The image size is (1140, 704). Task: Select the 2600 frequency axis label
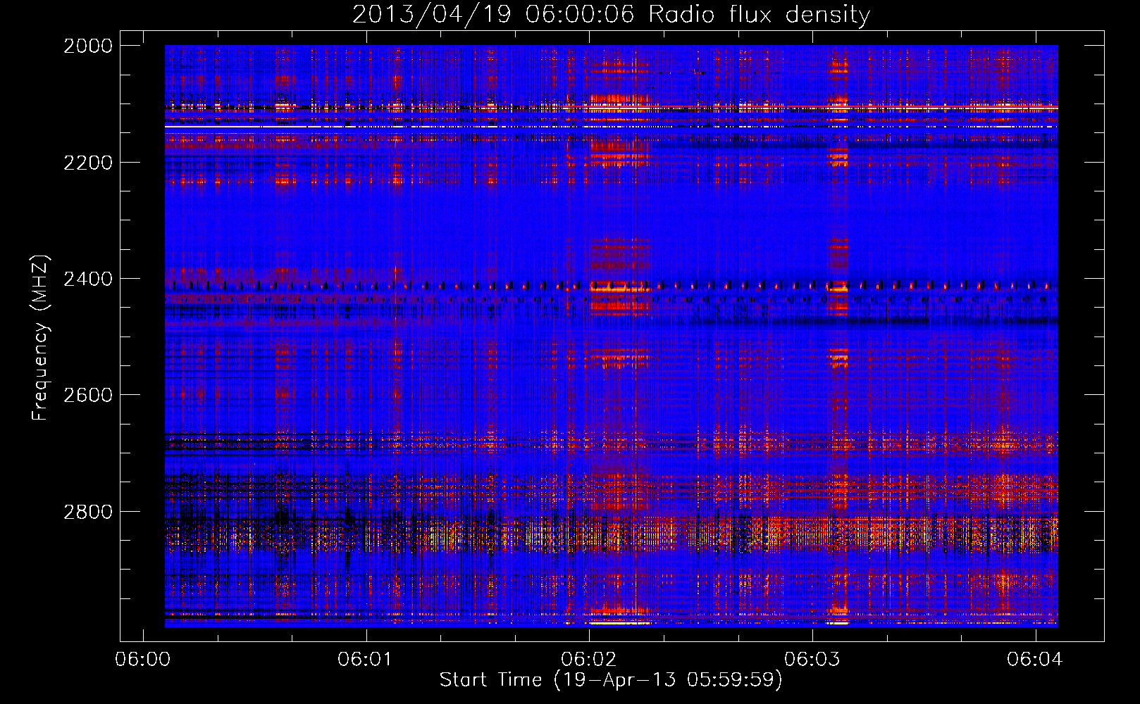88,395
